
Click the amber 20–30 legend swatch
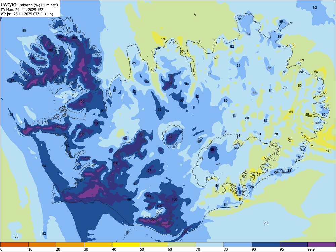[70, 245]
